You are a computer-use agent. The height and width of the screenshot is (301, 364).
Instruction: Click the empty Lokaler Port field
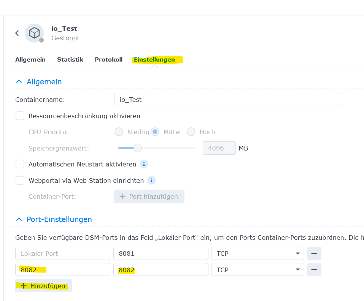63,253
